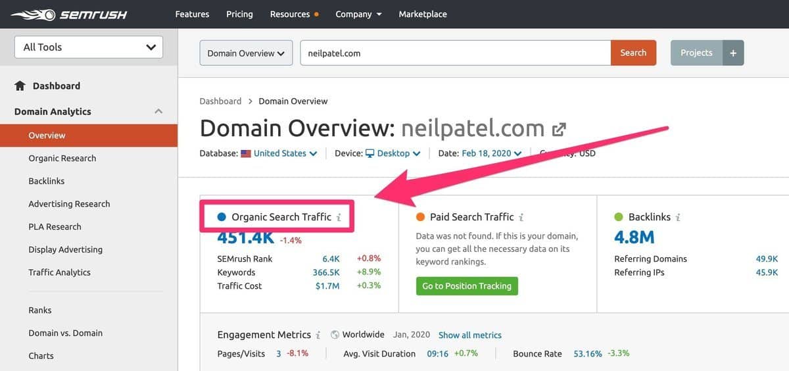This screenshot has height=371, width=789.
Task: Click Avg. Visit Duration value 09:16
Action: pos(437,353)
